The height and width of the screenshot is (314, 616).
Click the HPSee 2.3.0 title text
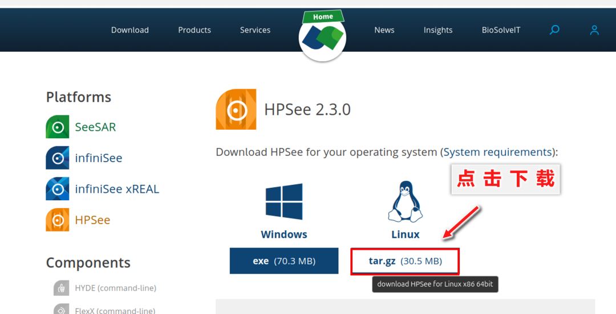point(307,109)
